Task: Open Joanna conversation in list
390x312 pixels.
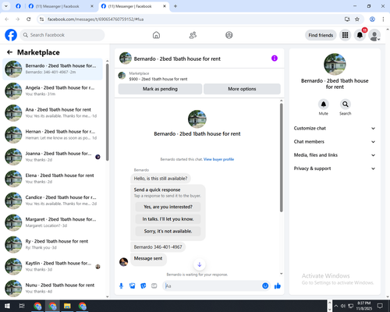Action: pos(52,157)
